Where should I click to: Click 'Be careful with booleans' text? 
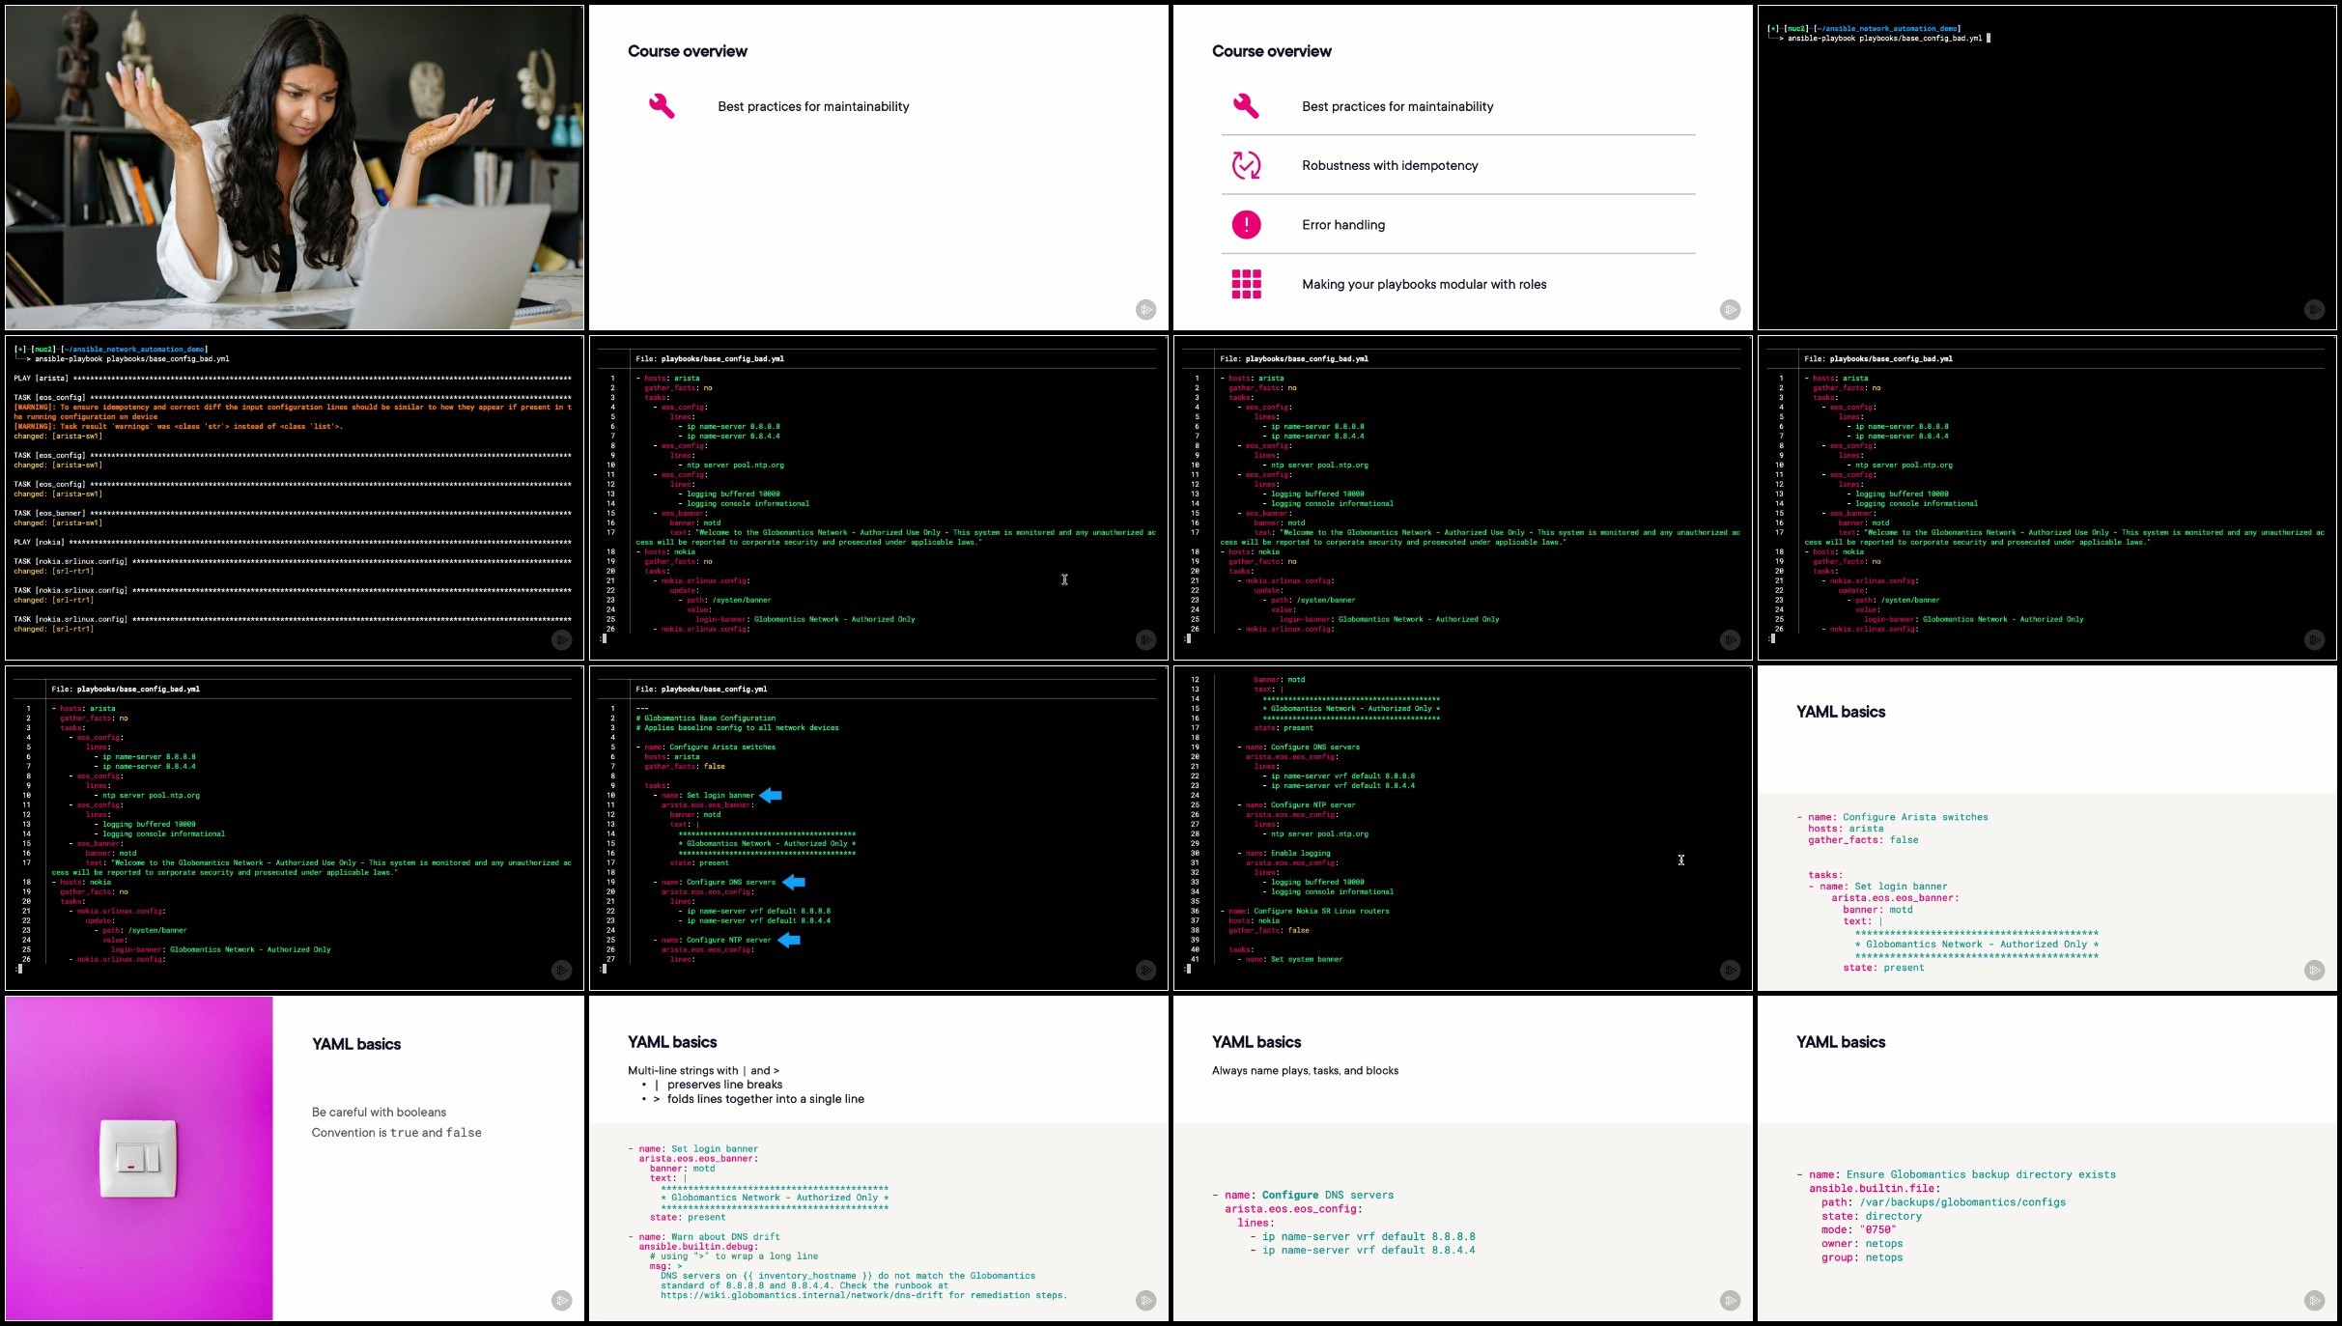coord(379,1112)
